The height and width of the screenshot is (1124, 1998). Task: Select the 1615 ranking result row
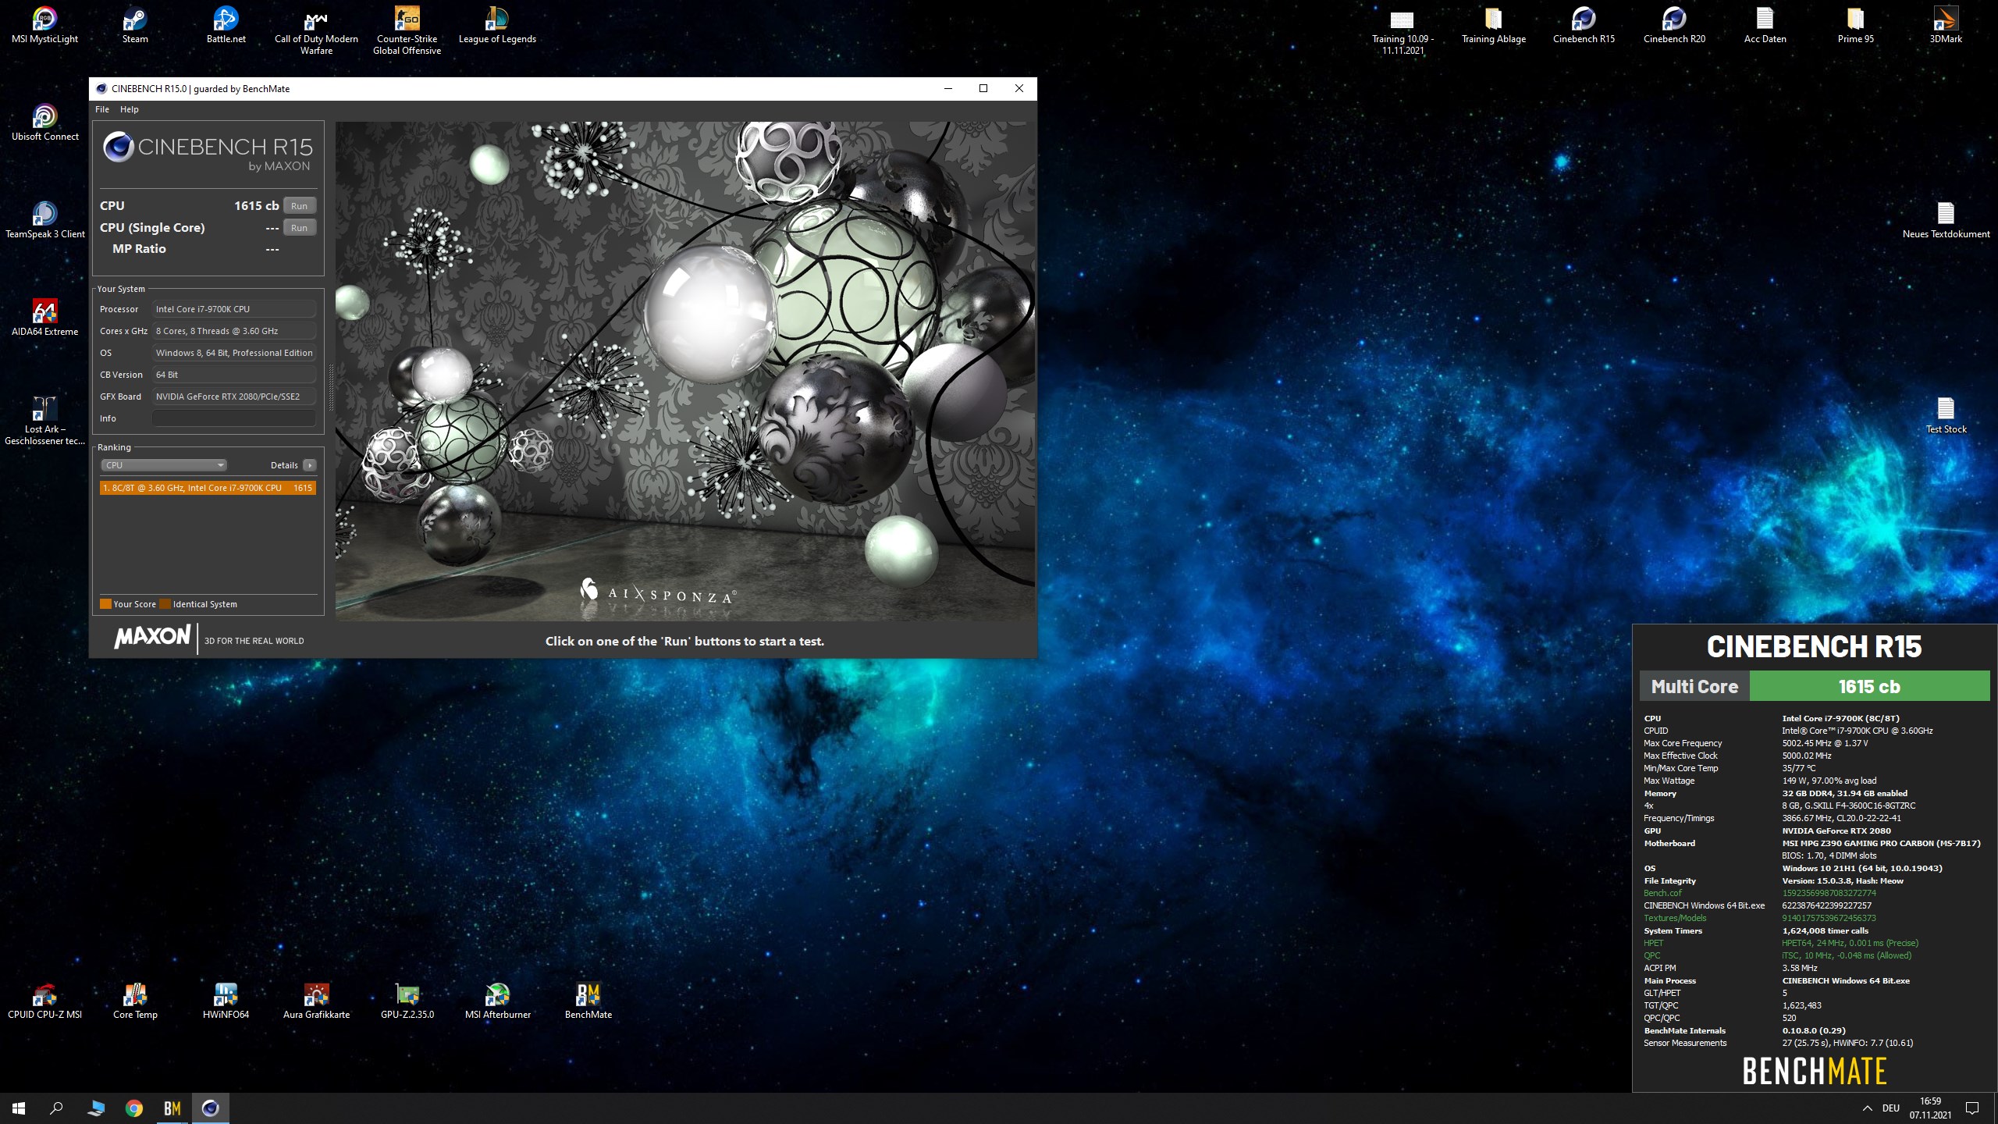(208, 488)
